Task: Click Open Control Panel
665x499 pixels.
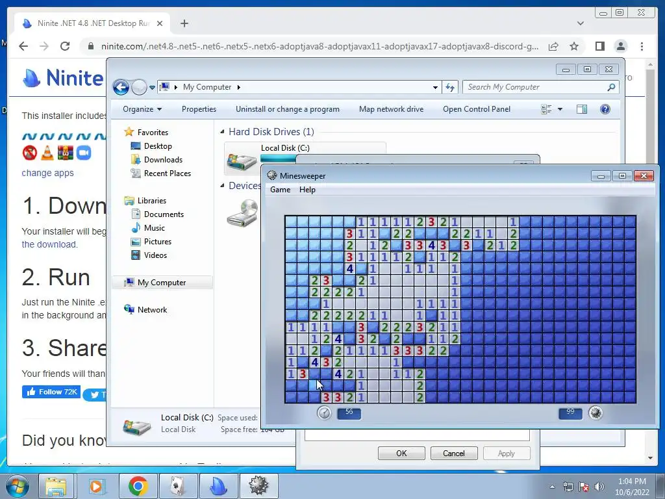Action: 477,109
